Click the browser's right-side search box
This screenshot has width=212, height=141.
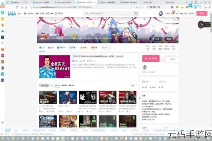pos(158,7)
